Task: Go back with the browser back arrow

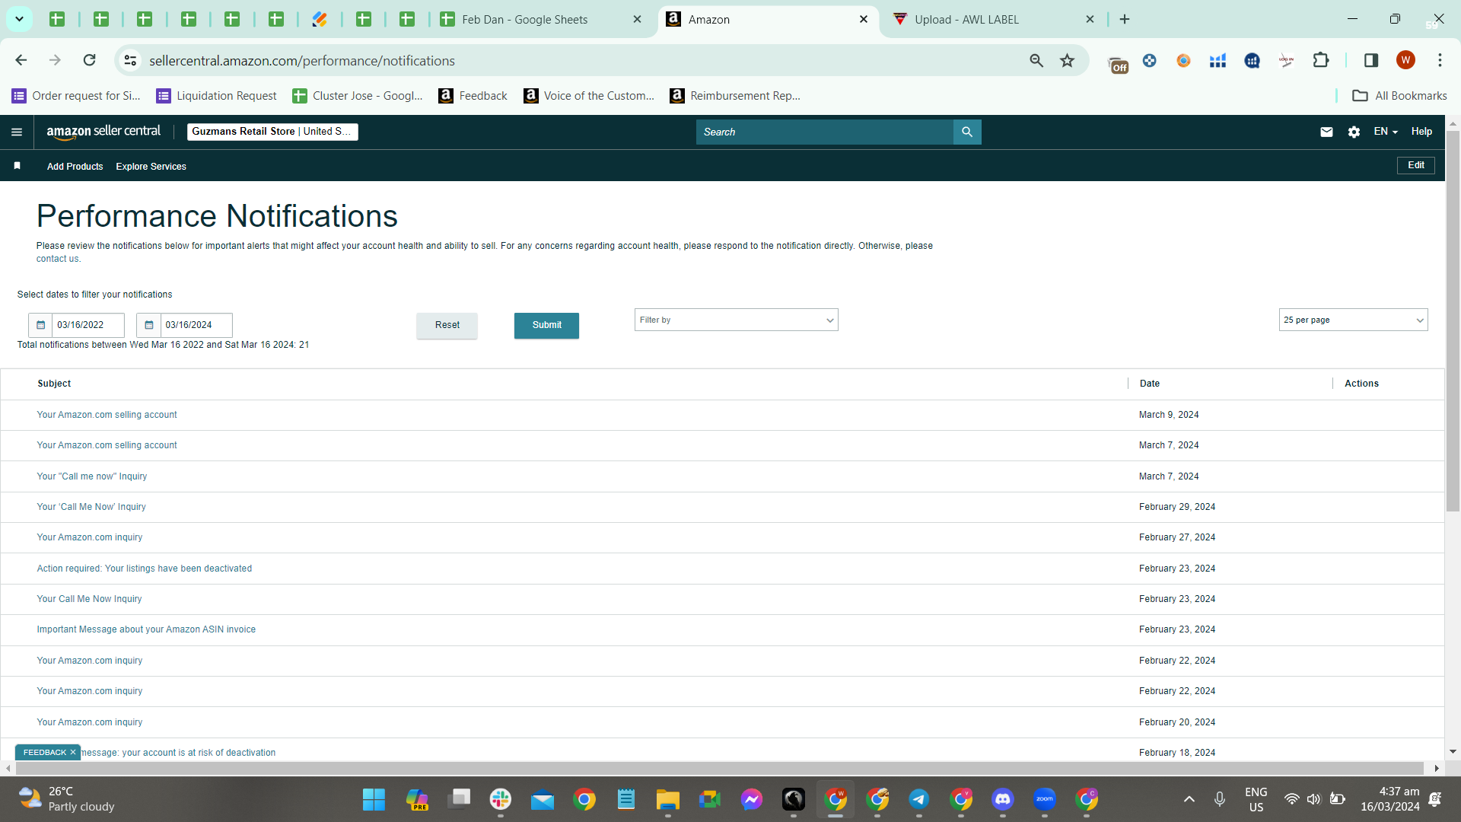Action: point(21,60)
